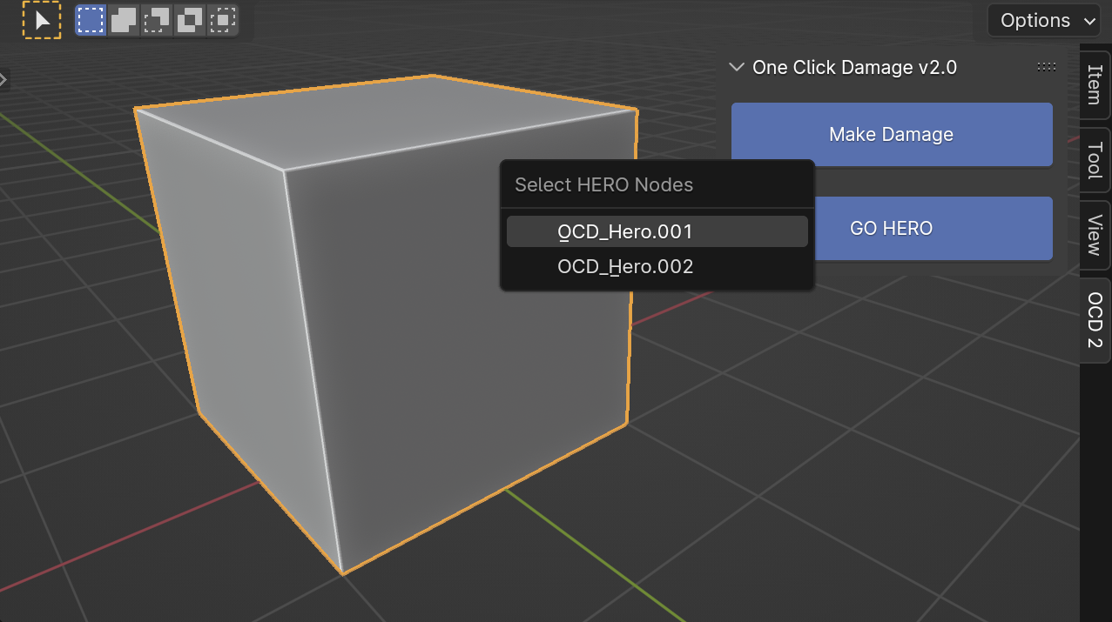Choose OCD_Hero.002 from the popup menu
Image resolution: width=1112 pixels, height=622 pixels.
pos(657,266)
